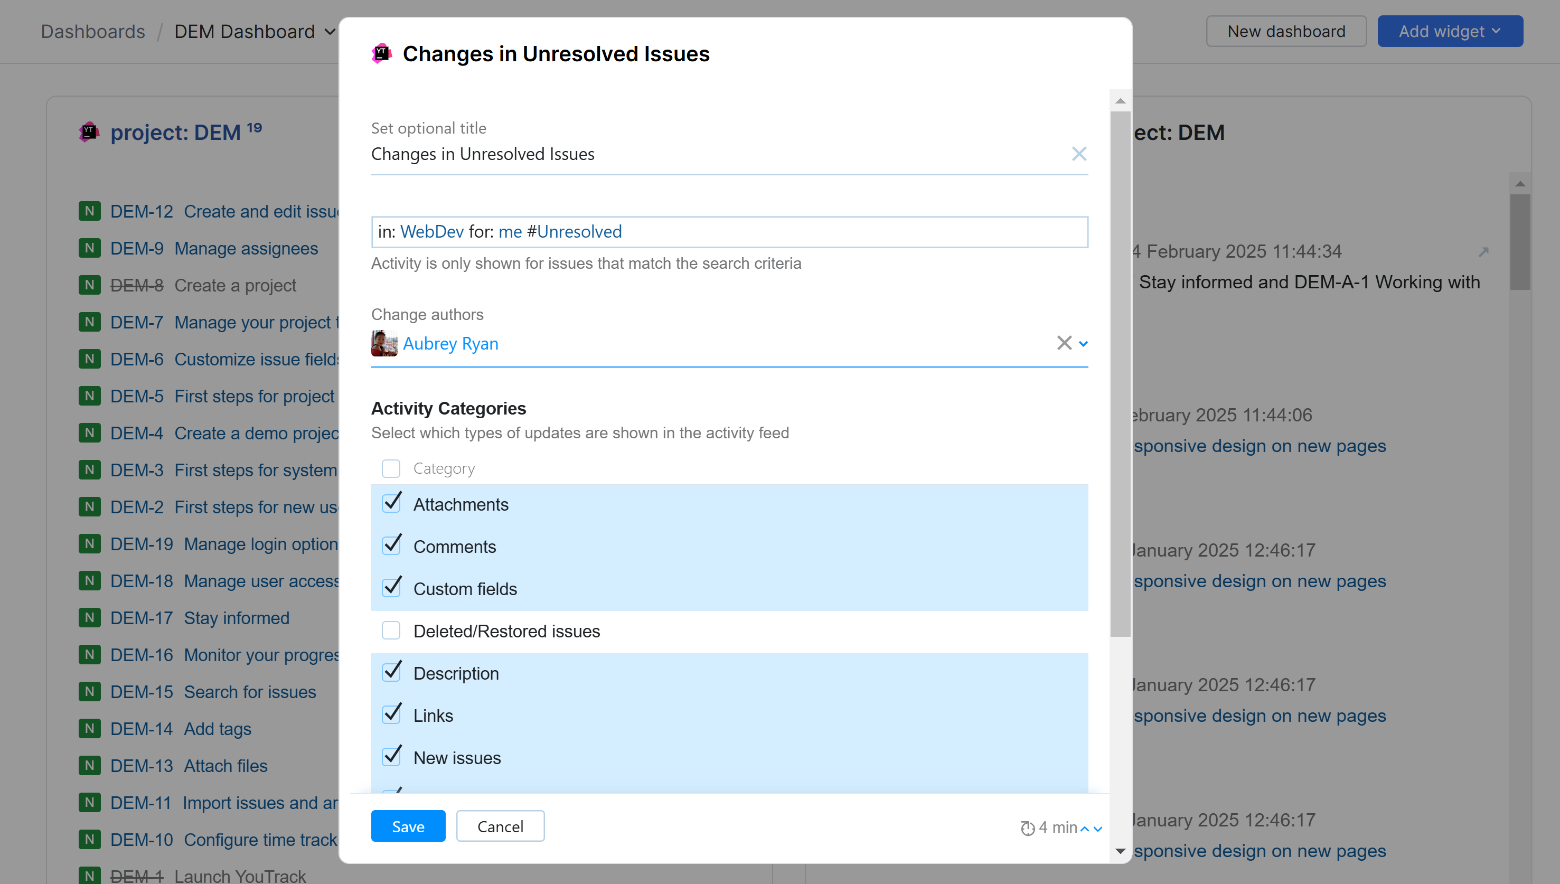Click the DEM-12 issue type N icon
The image size is (1560, 884).
(x=89, y=211)
